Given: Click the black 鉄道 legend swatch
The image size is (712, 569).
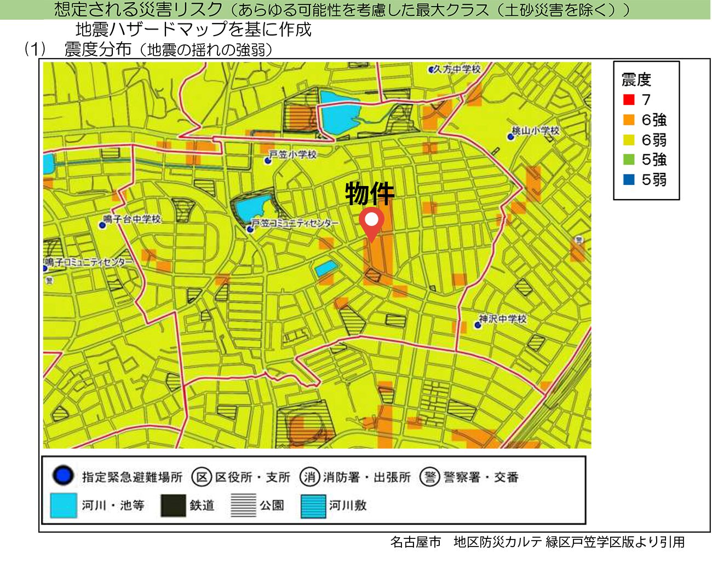Looking at the screenshot, I should coord(173,506).
